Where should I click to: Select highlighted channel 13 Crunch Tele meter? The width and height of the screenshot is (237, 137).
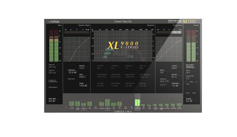(x=137, y=102)
